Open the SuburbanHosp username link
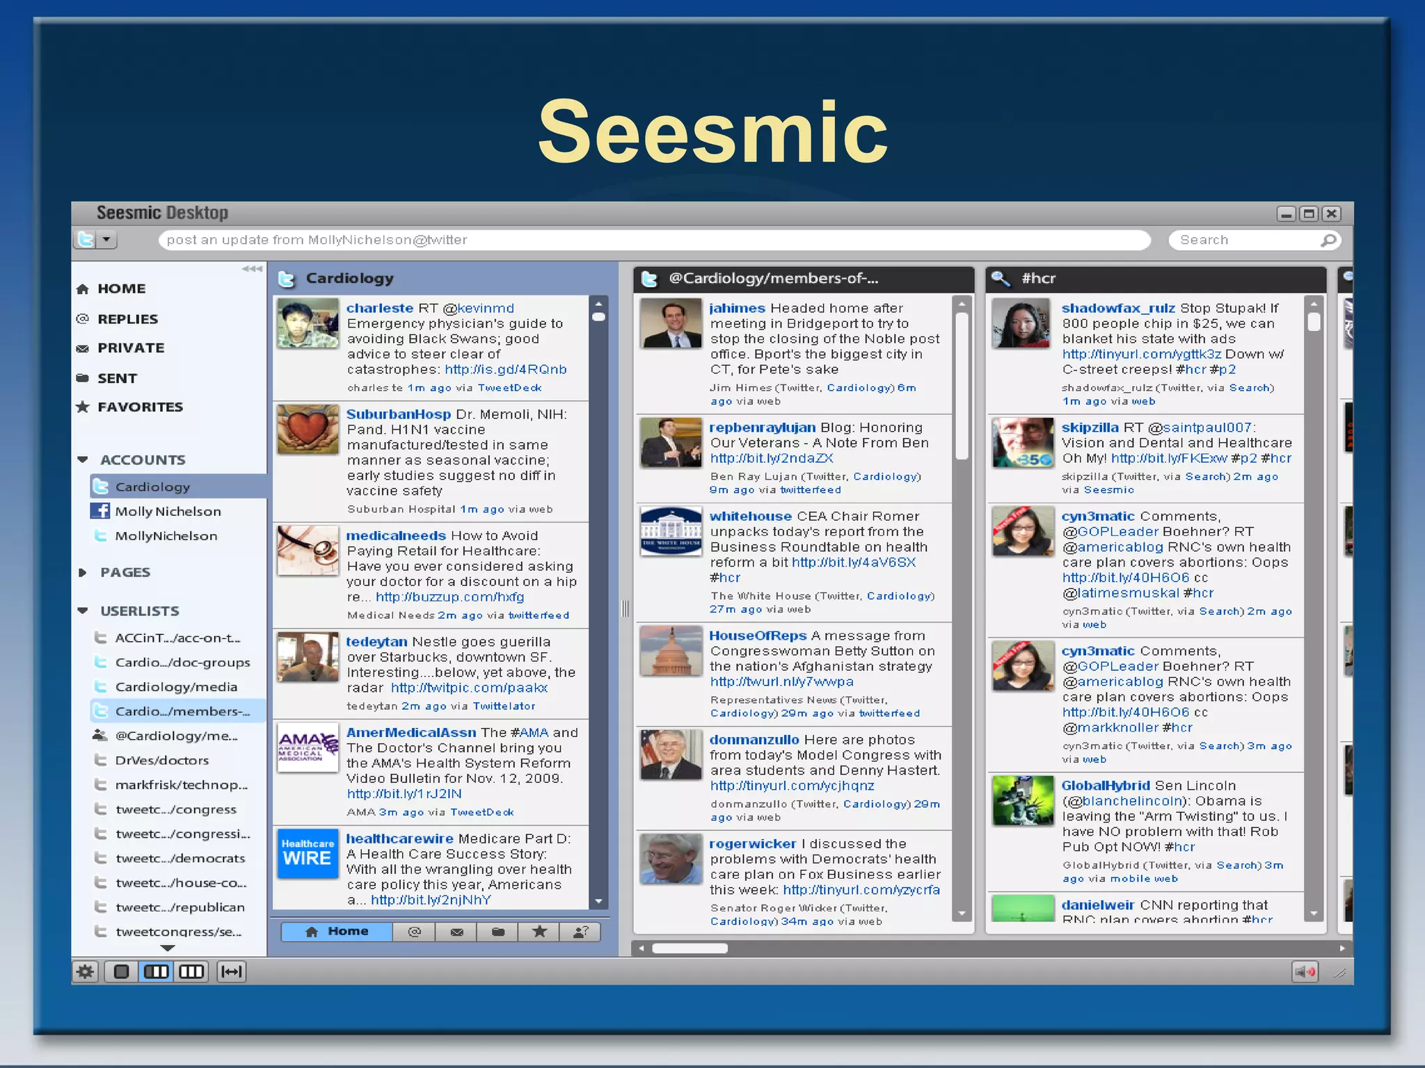The image size is (1425, 1068). [x=399, y=414]
